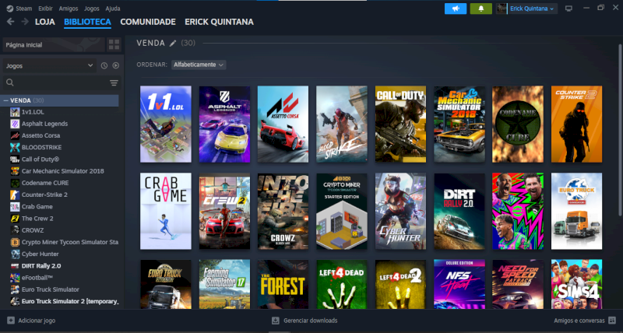Edit VENDA collection name pencil icon

pyautogui.click(x=173, y=44)
